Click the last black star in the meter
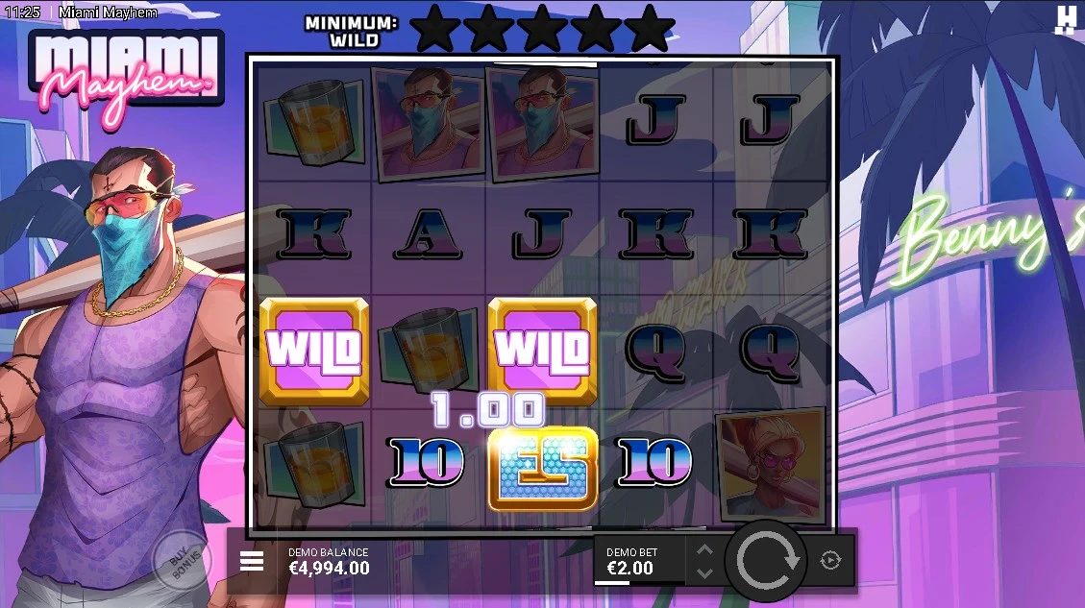The image size is (1085, 608). click(649, 29)
